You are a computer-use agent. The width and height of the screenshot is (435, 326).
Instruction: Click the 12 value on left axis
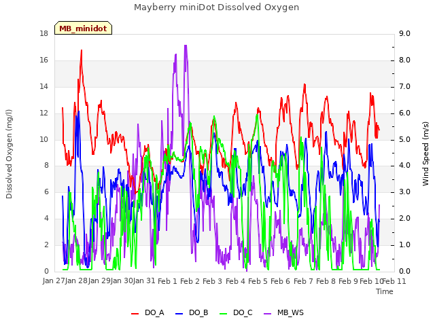click(x=43, y=113)
